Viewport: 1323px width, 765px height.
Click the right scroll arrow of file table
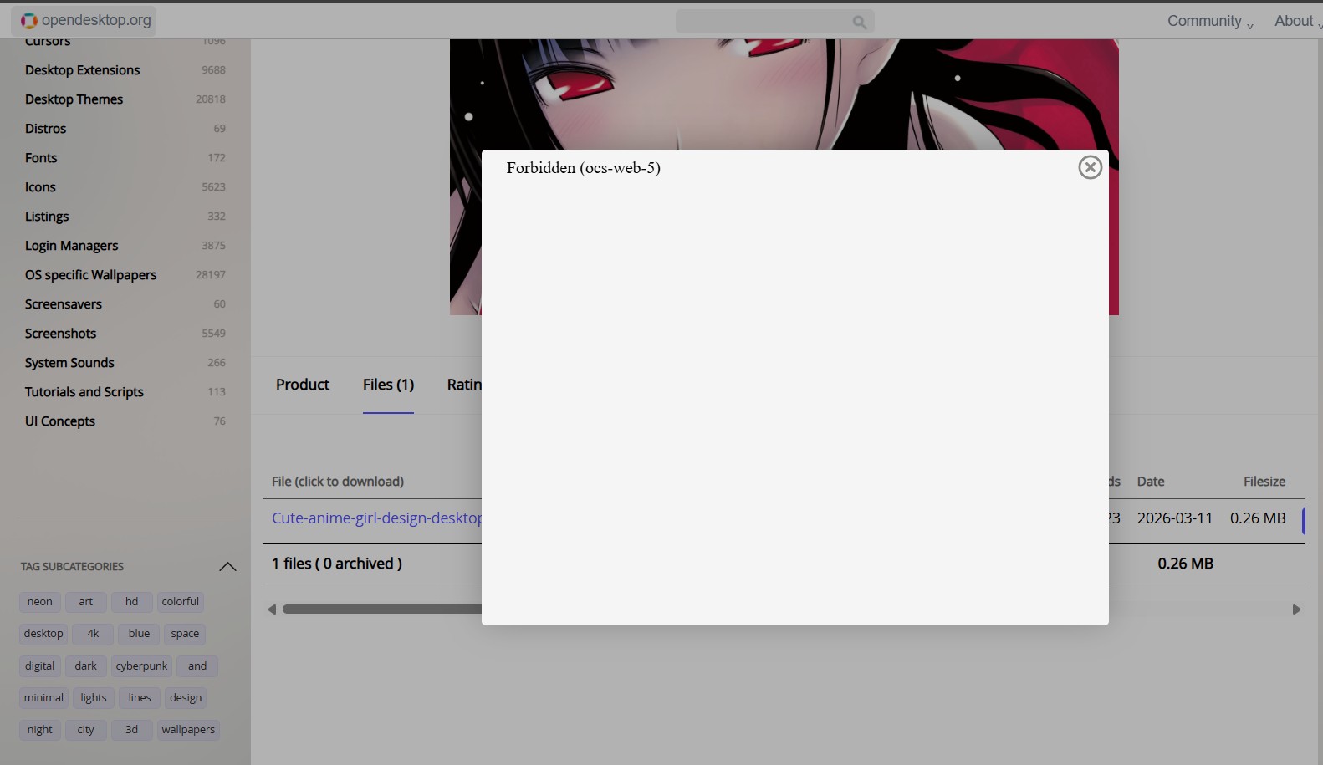point(1296,609)
